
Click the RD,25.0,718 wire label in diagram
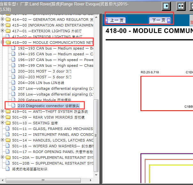tap(150, 72)
